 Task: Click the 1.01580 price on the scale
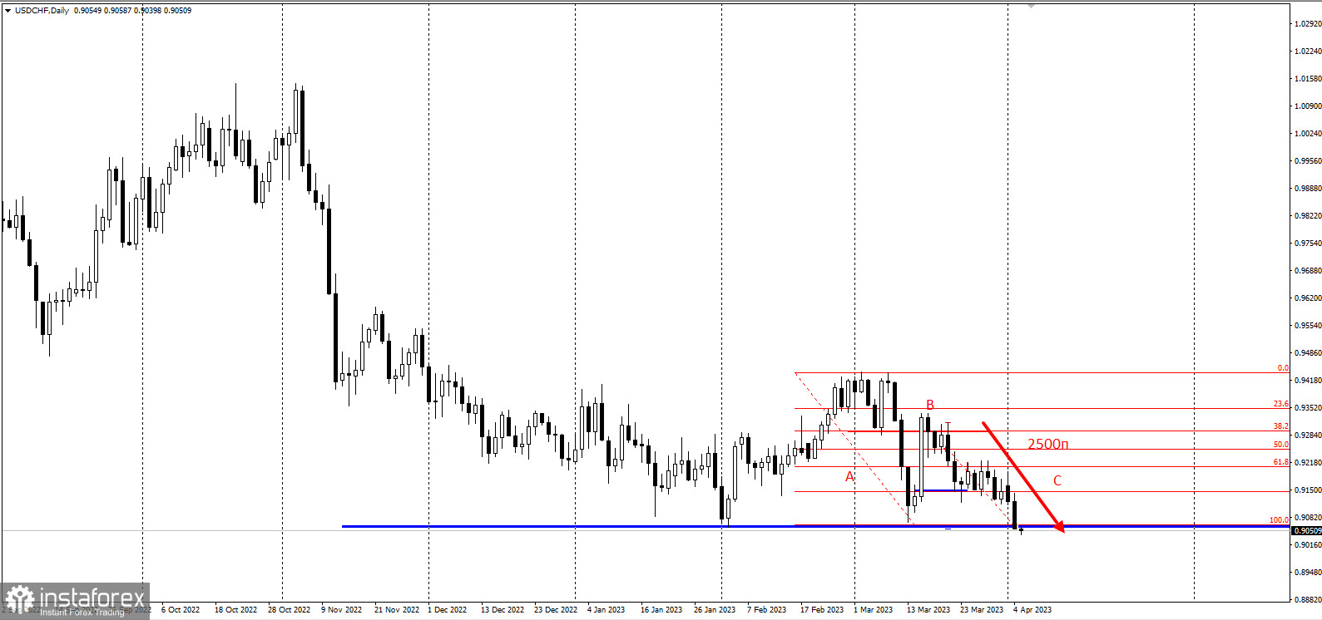tap(1308, 79)
